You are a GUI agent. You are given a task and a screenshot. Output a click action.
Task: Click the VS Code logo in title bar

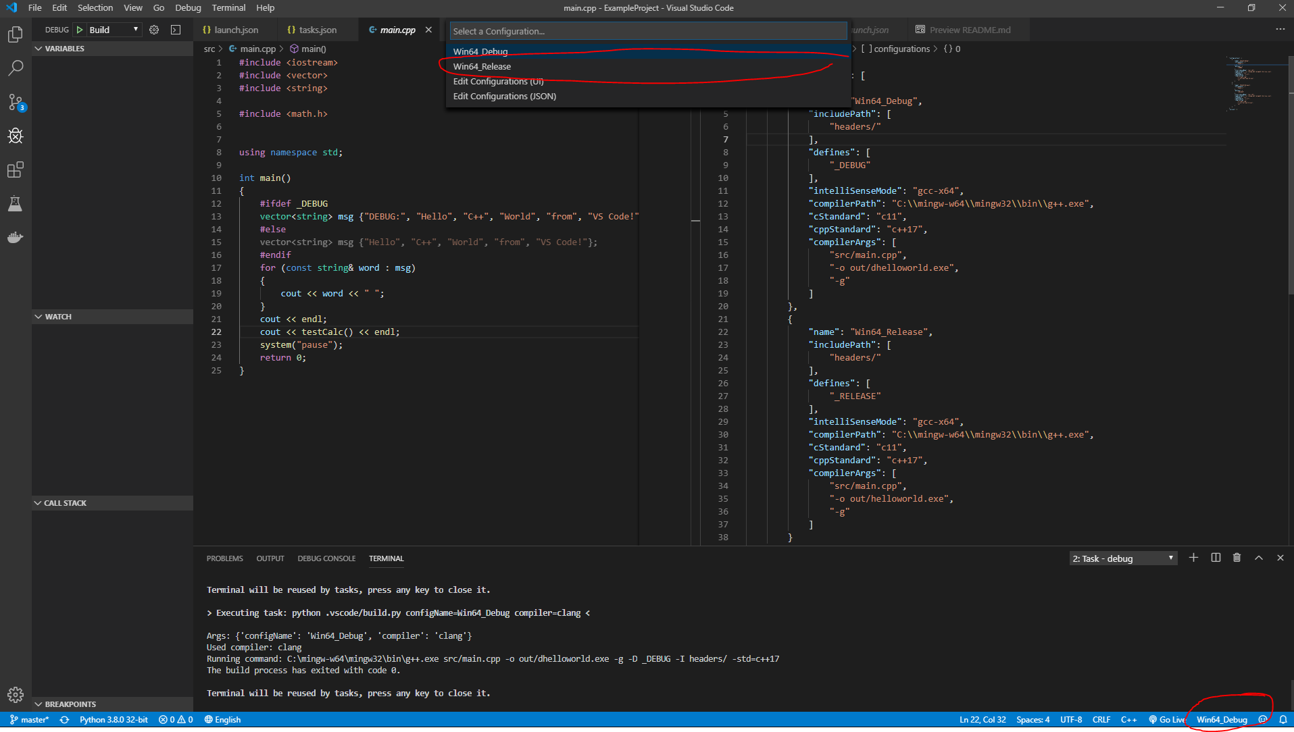click(11, 8)
